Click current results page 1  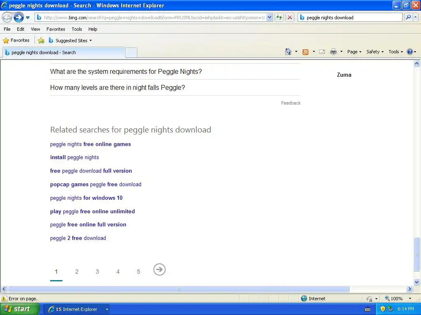pos(56,272)
